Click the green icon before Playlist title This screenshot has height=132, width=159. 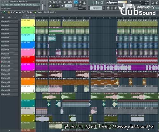click(35, 12)
